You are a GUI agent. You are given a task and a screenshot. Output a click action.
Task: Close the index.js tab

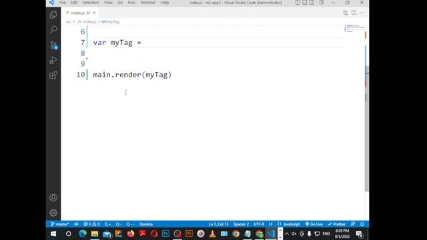coord(94,13)
